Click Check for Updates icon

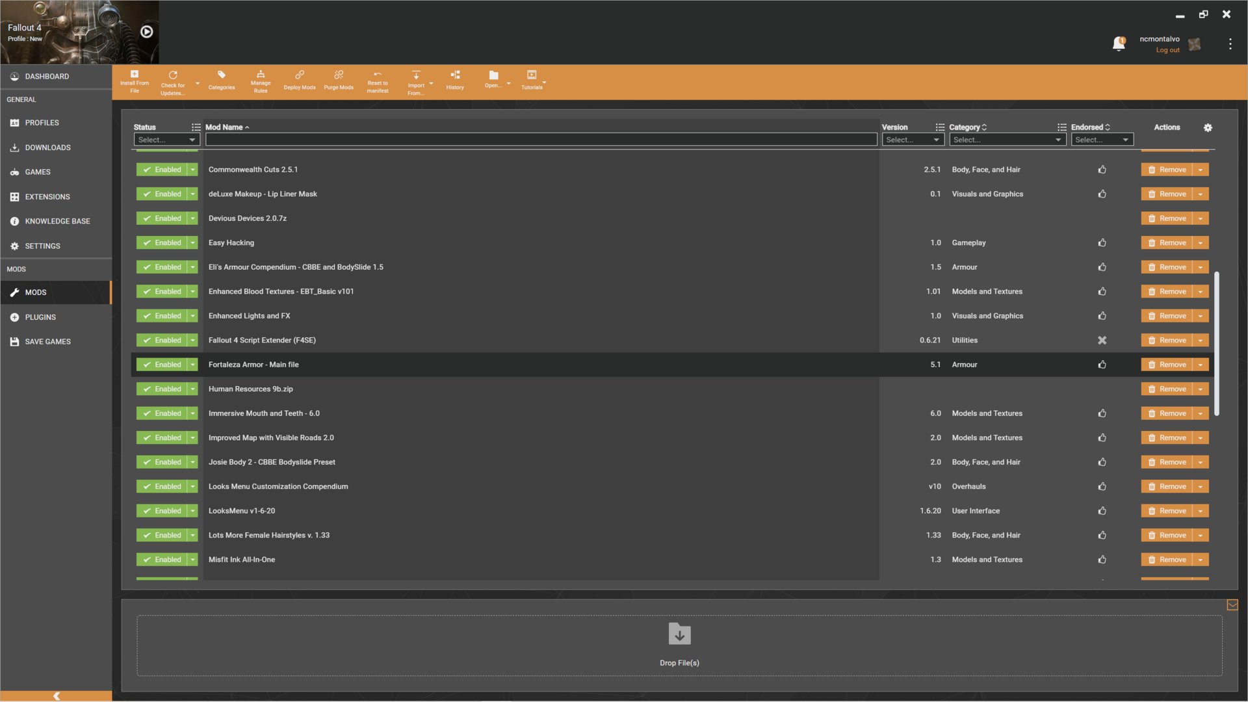point(173,83)
